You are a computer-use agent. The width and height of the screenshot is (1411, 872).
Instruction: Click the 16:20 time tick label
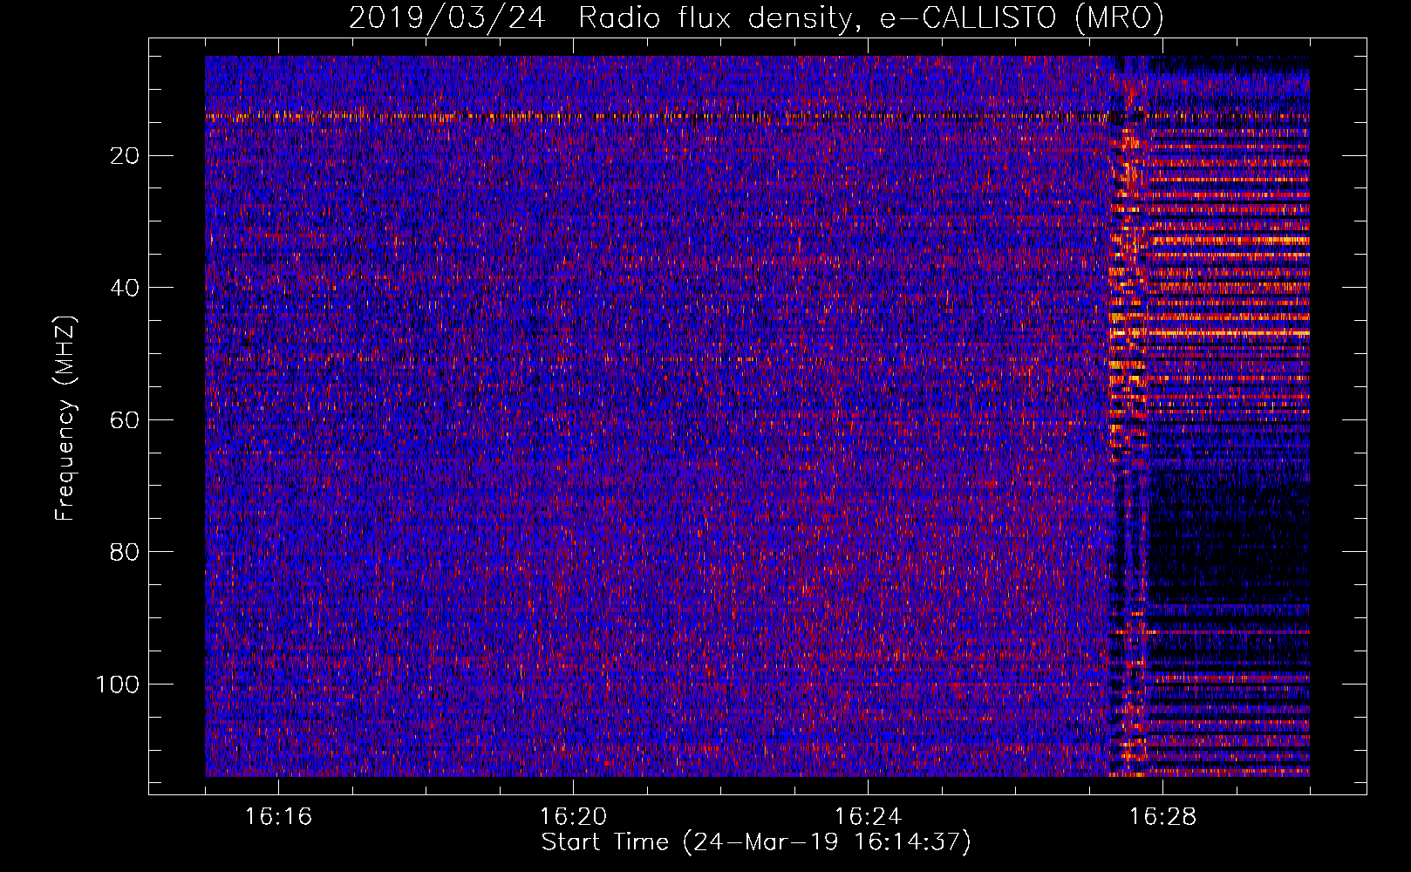(x=573, y=817)
